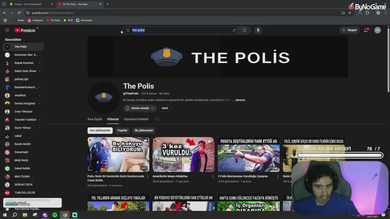Start voice search with the microphone
Viewport: 390px width, 219px height.
[258, 30]
